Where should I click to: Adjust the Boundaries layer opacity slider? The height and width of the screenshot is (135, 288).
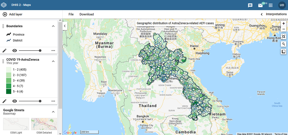click(x=30, y=51)
